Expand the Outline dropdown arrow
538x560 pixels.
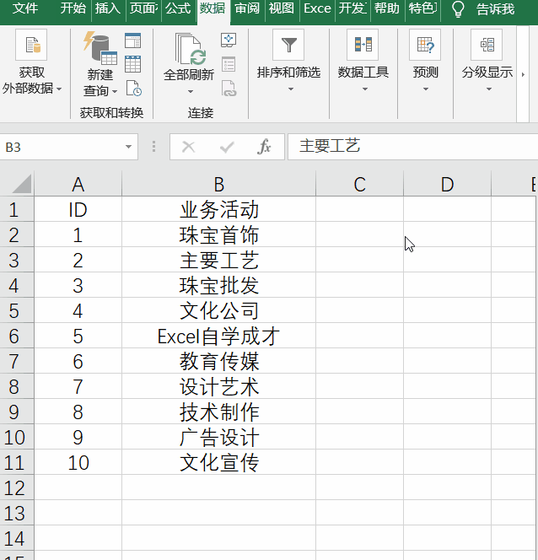pos(489,89)
